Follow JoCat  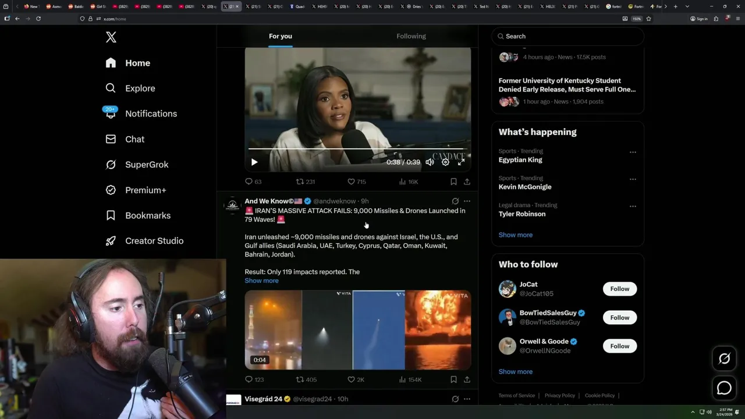[x=620, y=289]
